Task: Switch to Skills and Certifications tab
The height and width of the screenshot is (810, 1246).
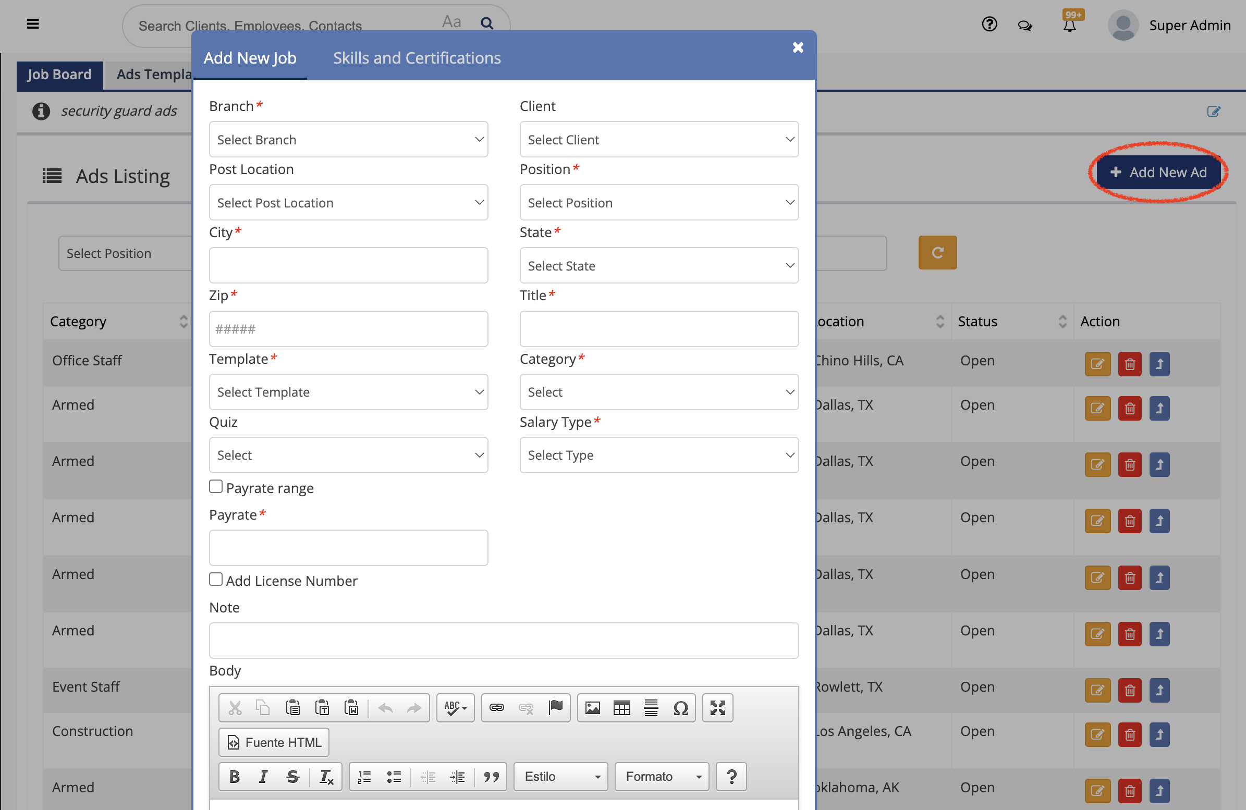Action: [x=417, y=57]
